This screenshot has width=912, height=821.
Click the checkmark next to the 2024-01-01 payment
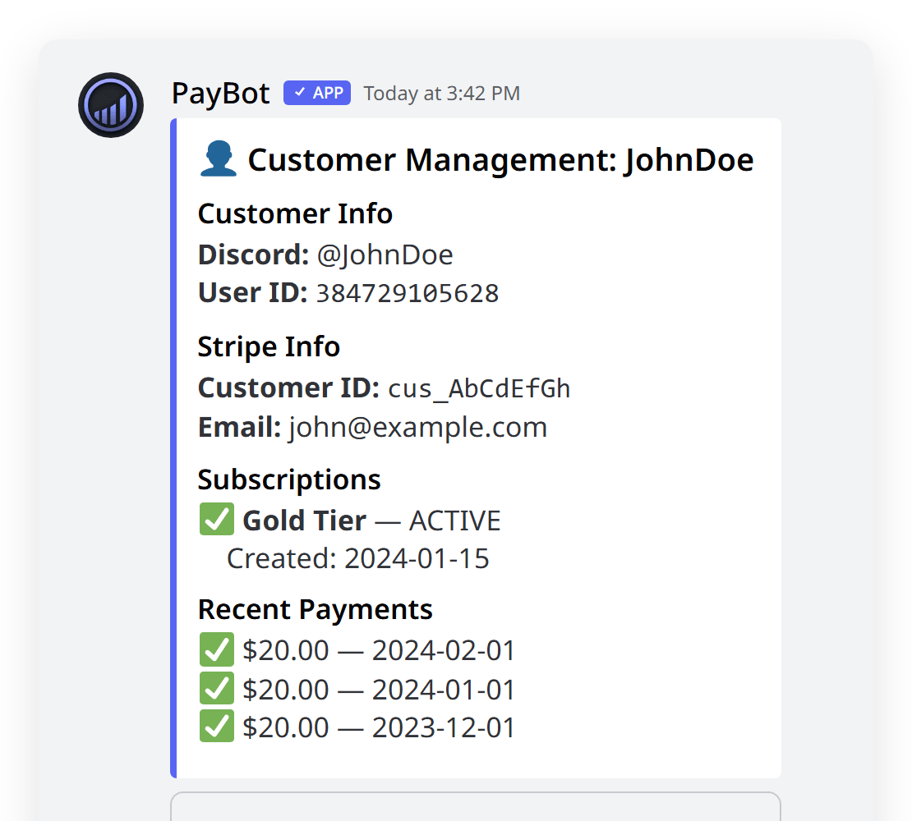(x=216, y=688)
